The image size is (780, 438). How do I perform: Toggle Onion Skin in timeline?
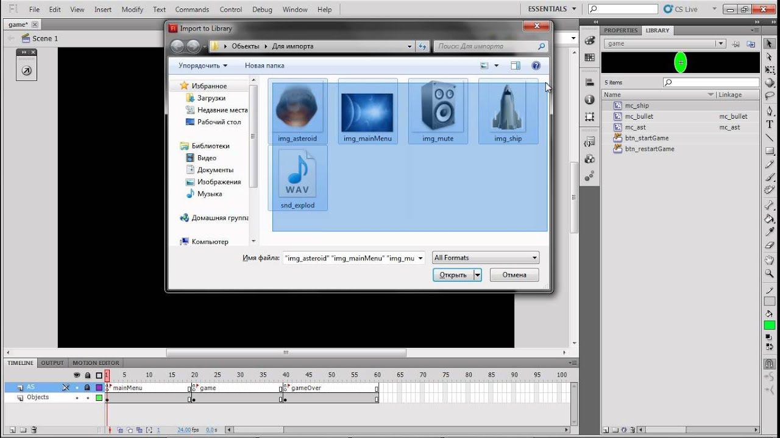(x=120, y=430)
